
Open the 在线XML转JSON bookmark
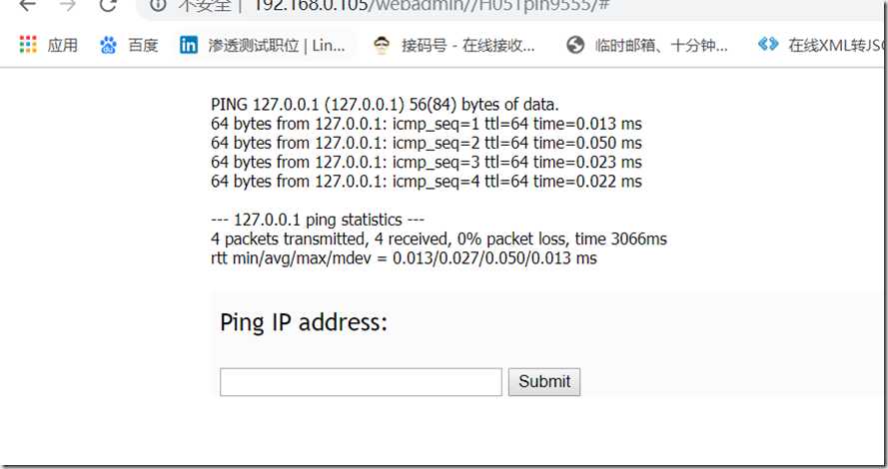[x=821, y=45]
